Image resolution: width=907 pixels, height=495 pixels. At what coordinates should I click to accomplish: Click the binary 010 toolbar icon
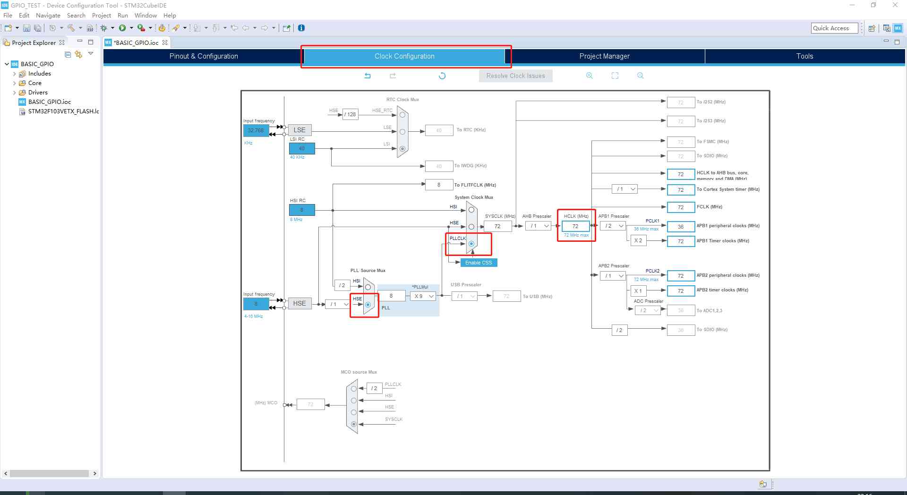[x=90, y=28]
